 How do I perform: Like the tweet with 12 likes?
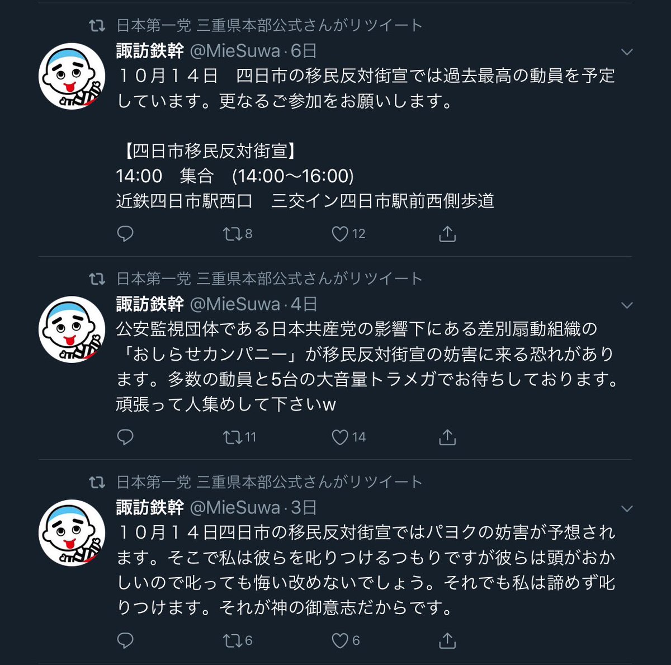coord(348,234)
